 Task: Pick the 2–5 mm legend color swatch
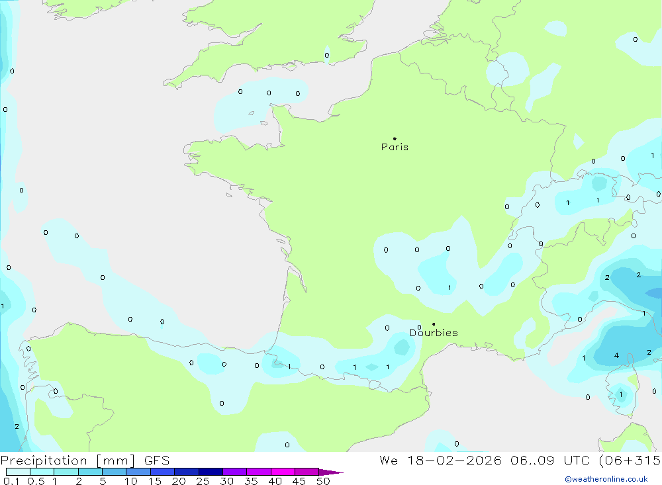tap(90, 472)
